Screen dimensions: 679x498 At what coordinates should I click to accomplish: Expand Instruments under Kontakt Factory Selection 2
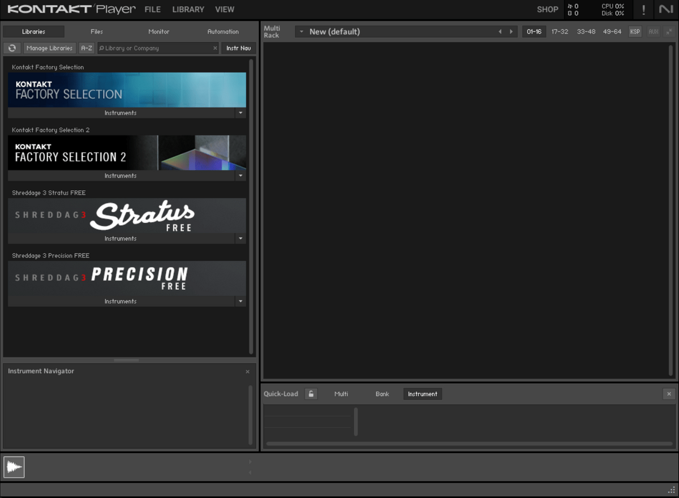(121, 175)
